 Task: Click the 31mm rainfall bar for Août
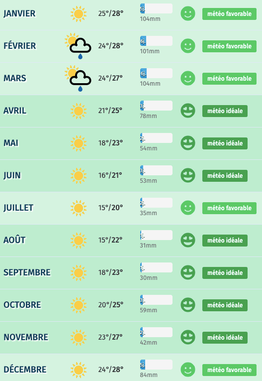click(x=156, y=235)
